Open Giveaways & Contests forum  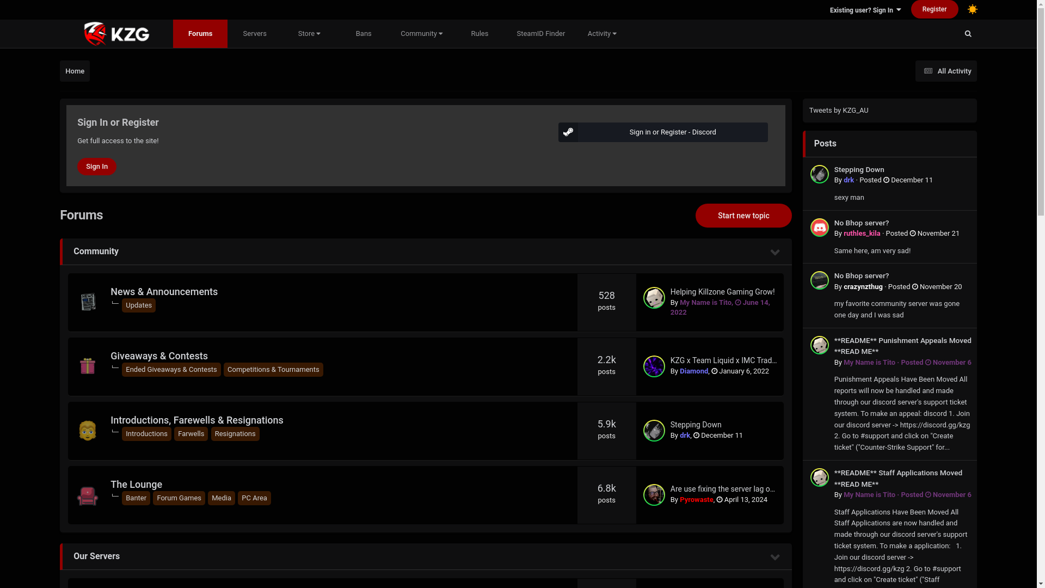click(159, 356)
